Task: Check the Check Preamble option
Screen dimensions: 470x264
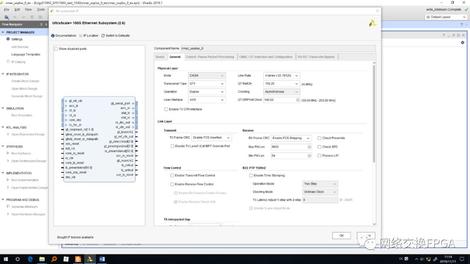Action: click(x=319, y=138)
